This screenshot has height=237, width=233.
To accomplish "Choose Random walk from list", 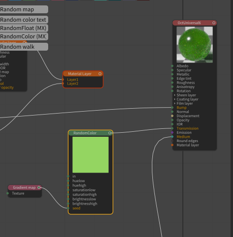I will [x=24, y=47].
